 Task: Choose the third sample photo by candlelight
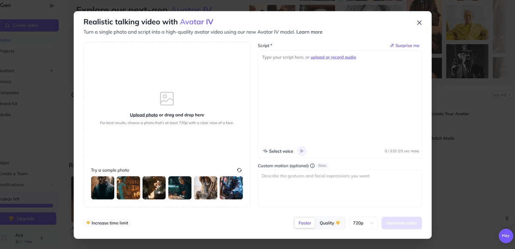point(154,188)
